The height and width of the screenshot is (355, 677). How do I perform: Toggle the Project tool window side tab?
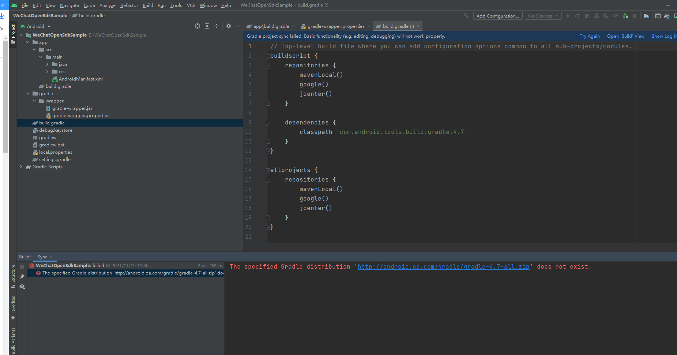(x=13, y=34)
